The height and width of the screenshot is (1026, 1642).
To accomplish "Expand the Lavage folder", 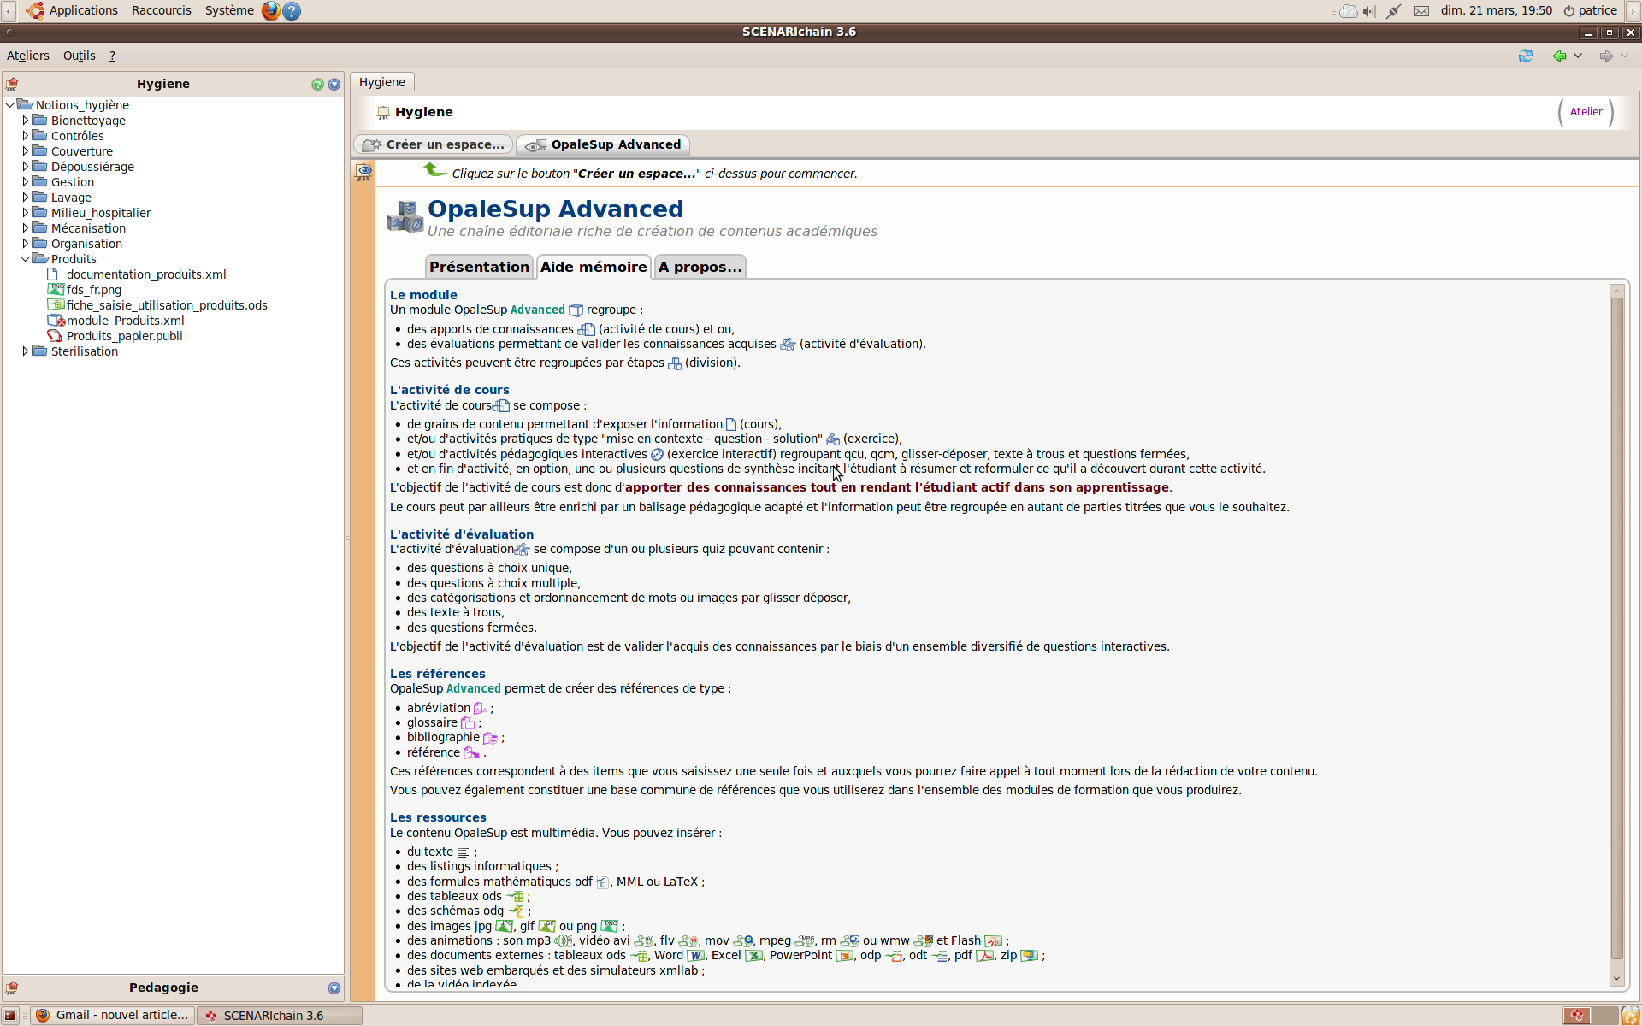I will (x=26, y=198).
